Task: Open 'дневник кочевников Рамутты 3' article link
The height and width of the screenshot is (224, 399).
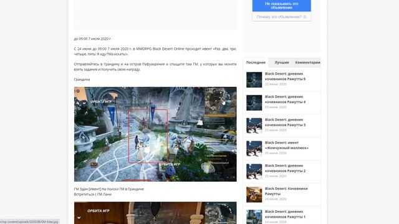Action: tap(285, 122)
